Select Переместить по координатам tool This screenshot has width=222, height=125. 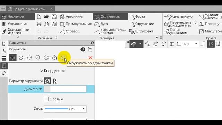pos(180,24)
